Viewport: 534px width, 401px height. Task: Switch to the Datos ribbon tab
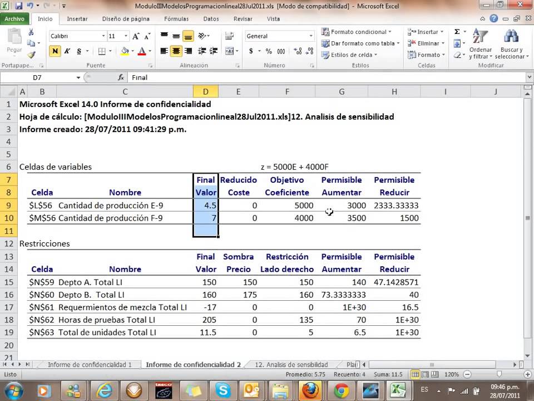pyautogui.click(x=211, y=19)
